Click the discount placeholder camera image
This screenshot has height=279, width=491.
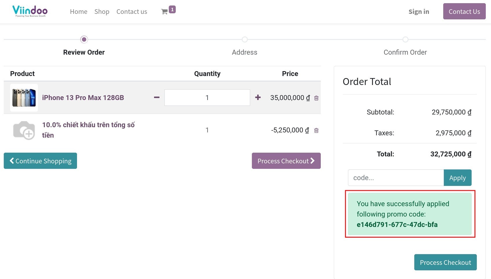pyautogui.click(x=24, y=130)
